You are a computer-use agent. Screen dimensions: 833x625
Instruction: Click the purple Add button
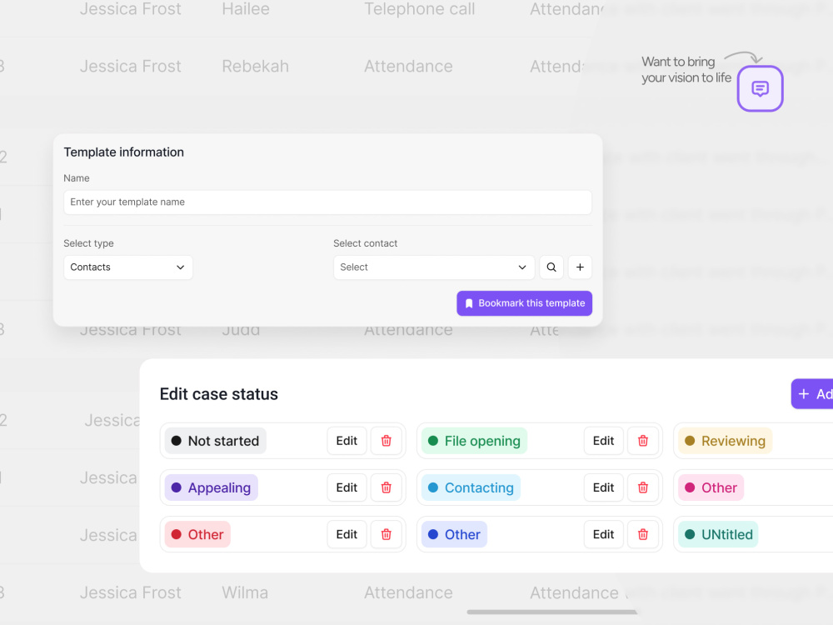coord(812,394)
